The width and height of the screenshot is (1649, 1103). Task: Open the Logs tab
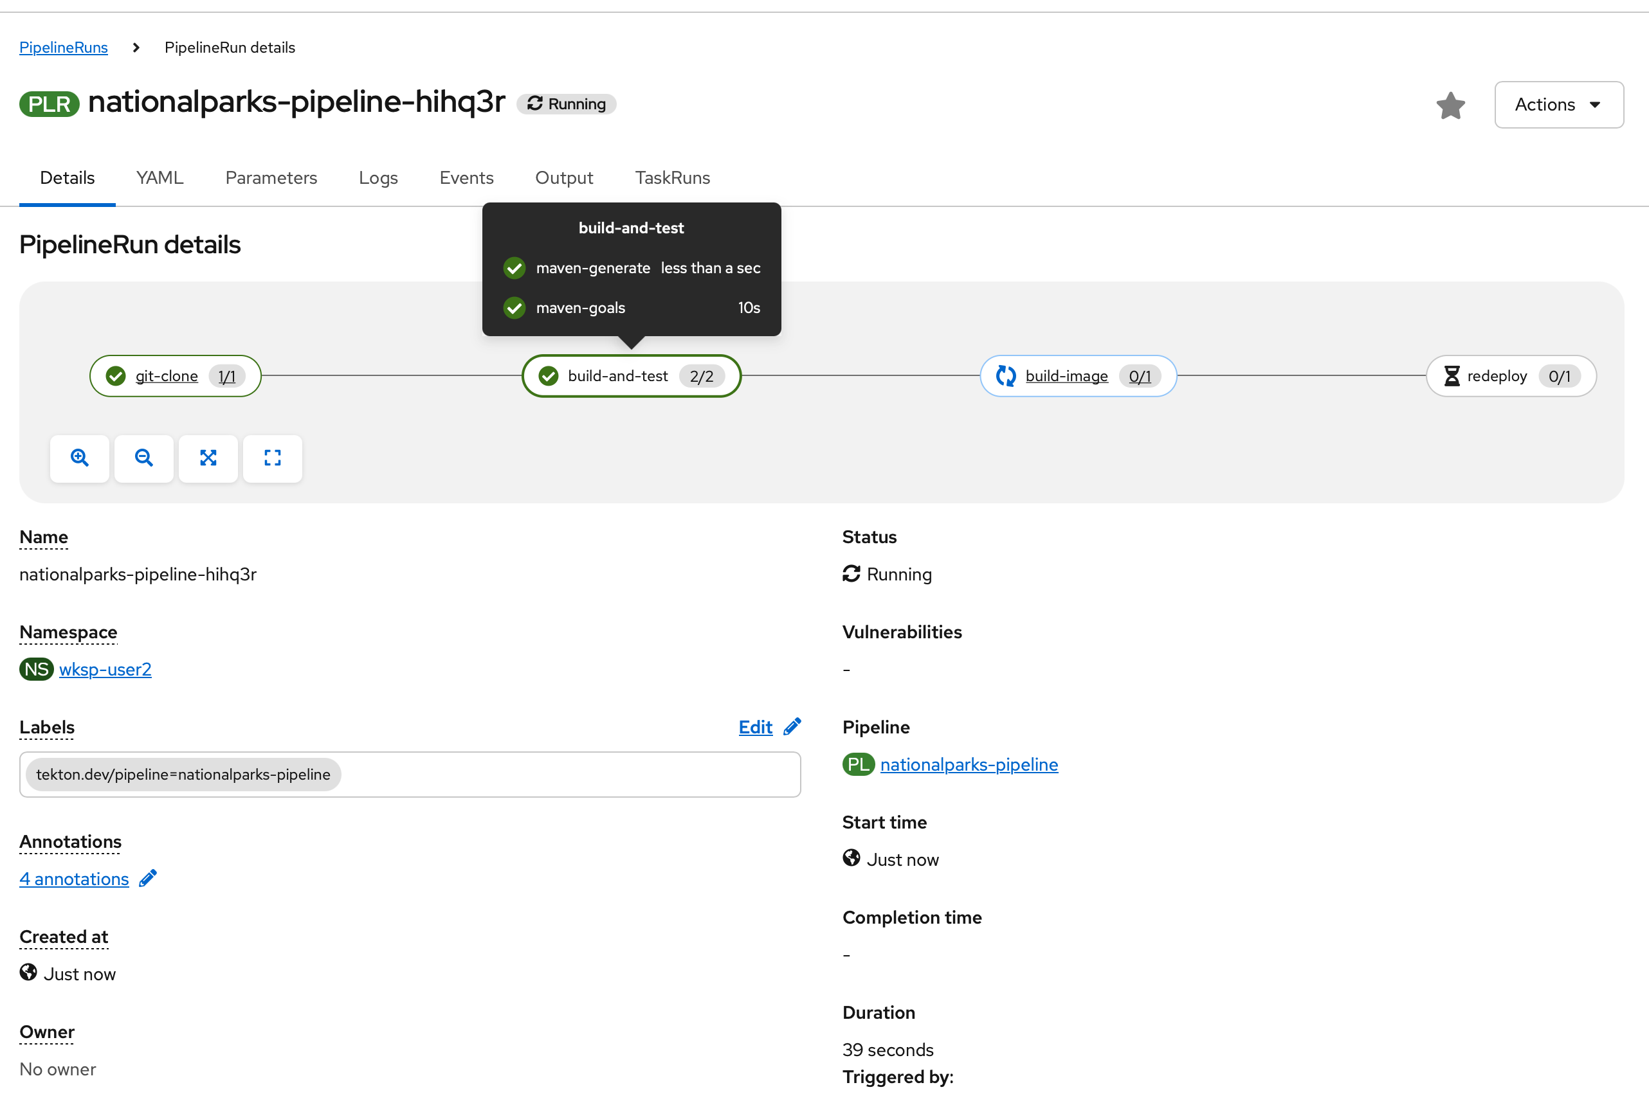[378, 178]
